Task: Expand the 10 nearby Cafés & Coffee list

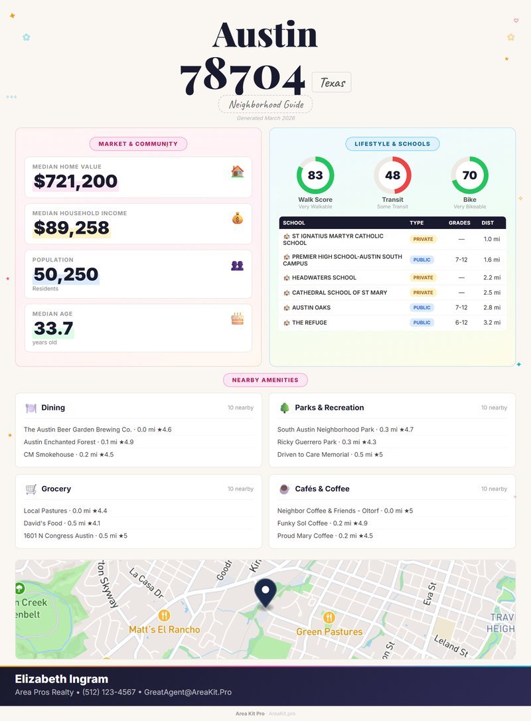Action: click(494, 489)
